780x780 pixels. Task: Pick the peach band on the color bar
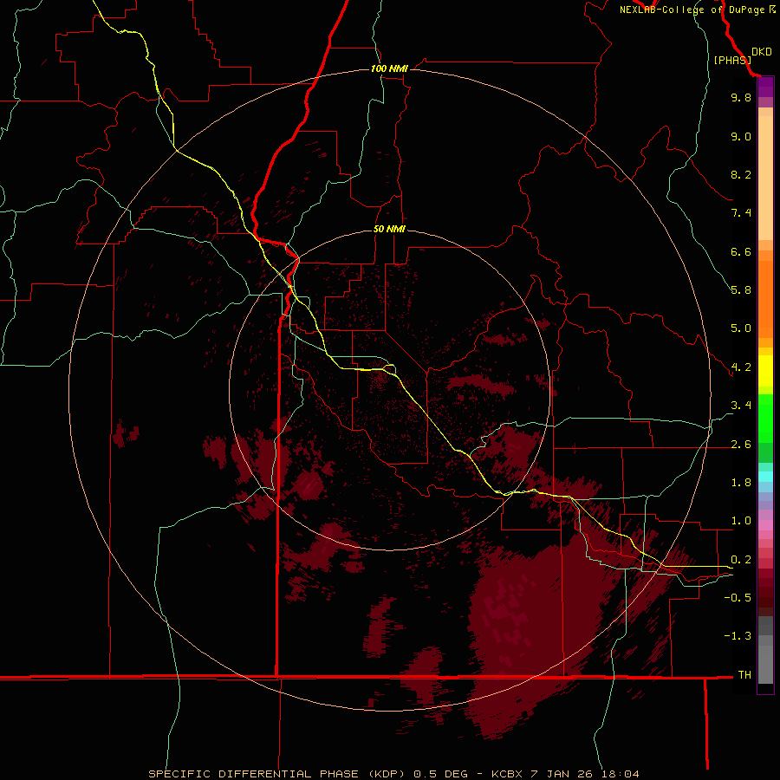coord(765,178)
